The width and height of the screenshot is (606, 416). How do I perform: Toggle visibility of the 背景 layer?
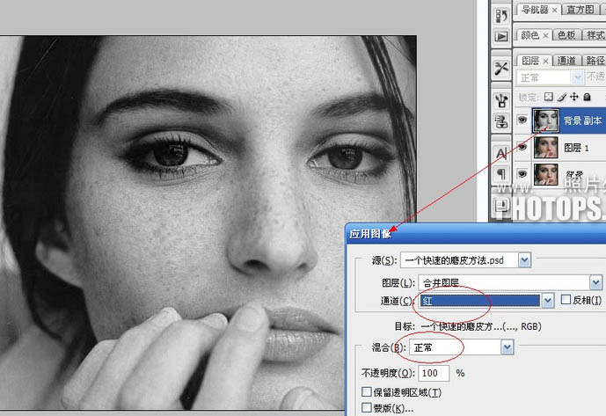pos(522,173)
